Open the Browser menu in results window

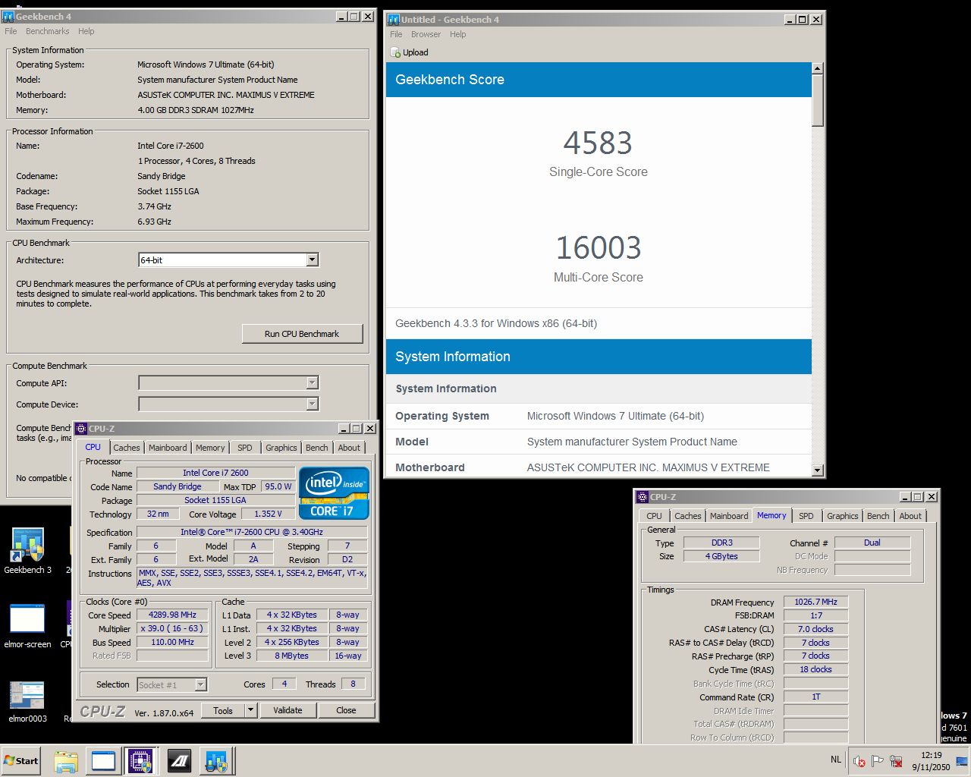coord(426,34)
